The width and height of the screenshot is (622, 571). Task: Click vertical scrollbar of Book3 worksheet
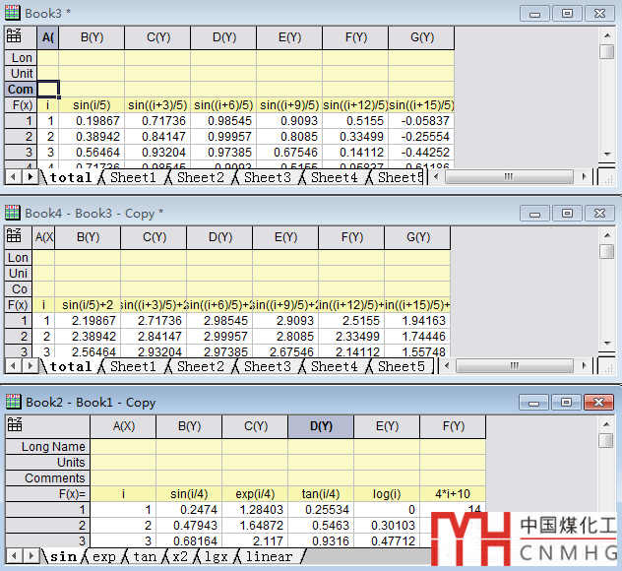coord(606,108)
